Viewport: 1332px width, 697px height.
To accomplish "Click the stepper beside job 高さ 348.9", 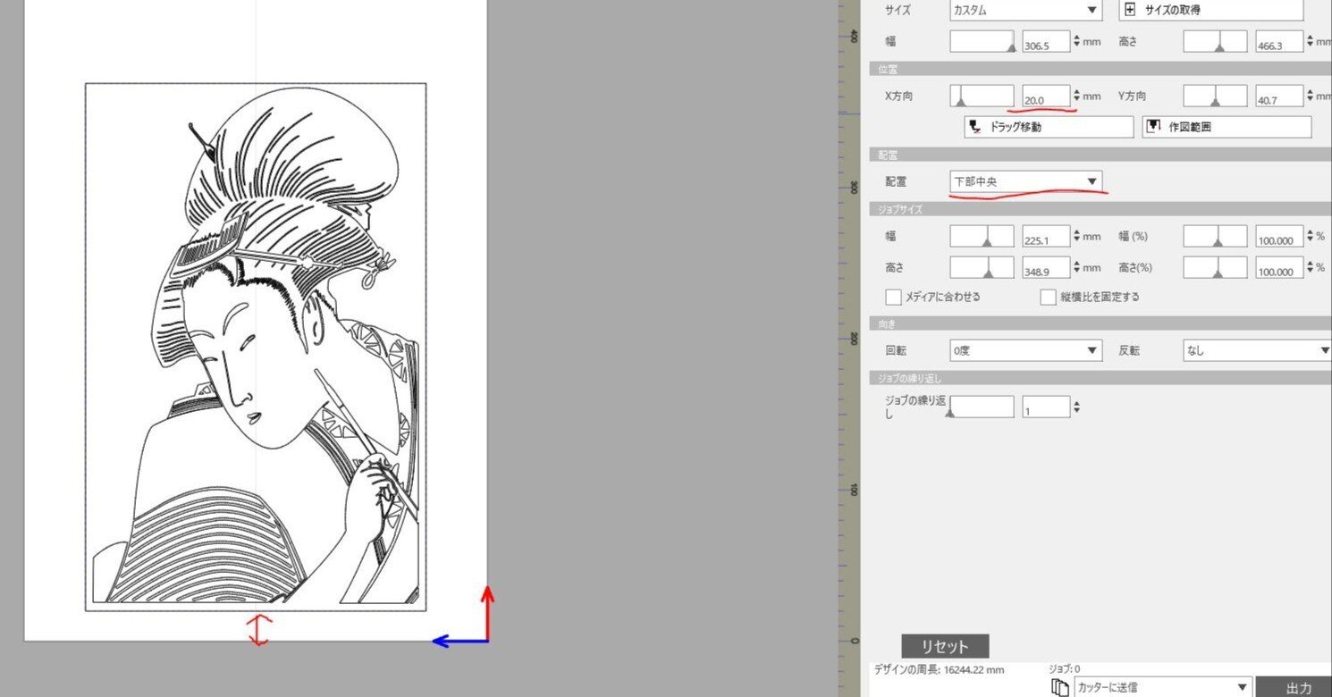I will point(1076,268).
